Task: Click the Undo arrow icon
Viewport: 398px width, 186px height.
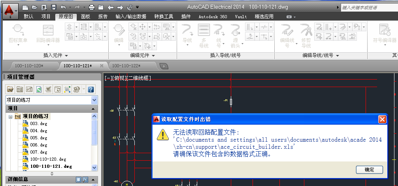Action: pos(63,7)
